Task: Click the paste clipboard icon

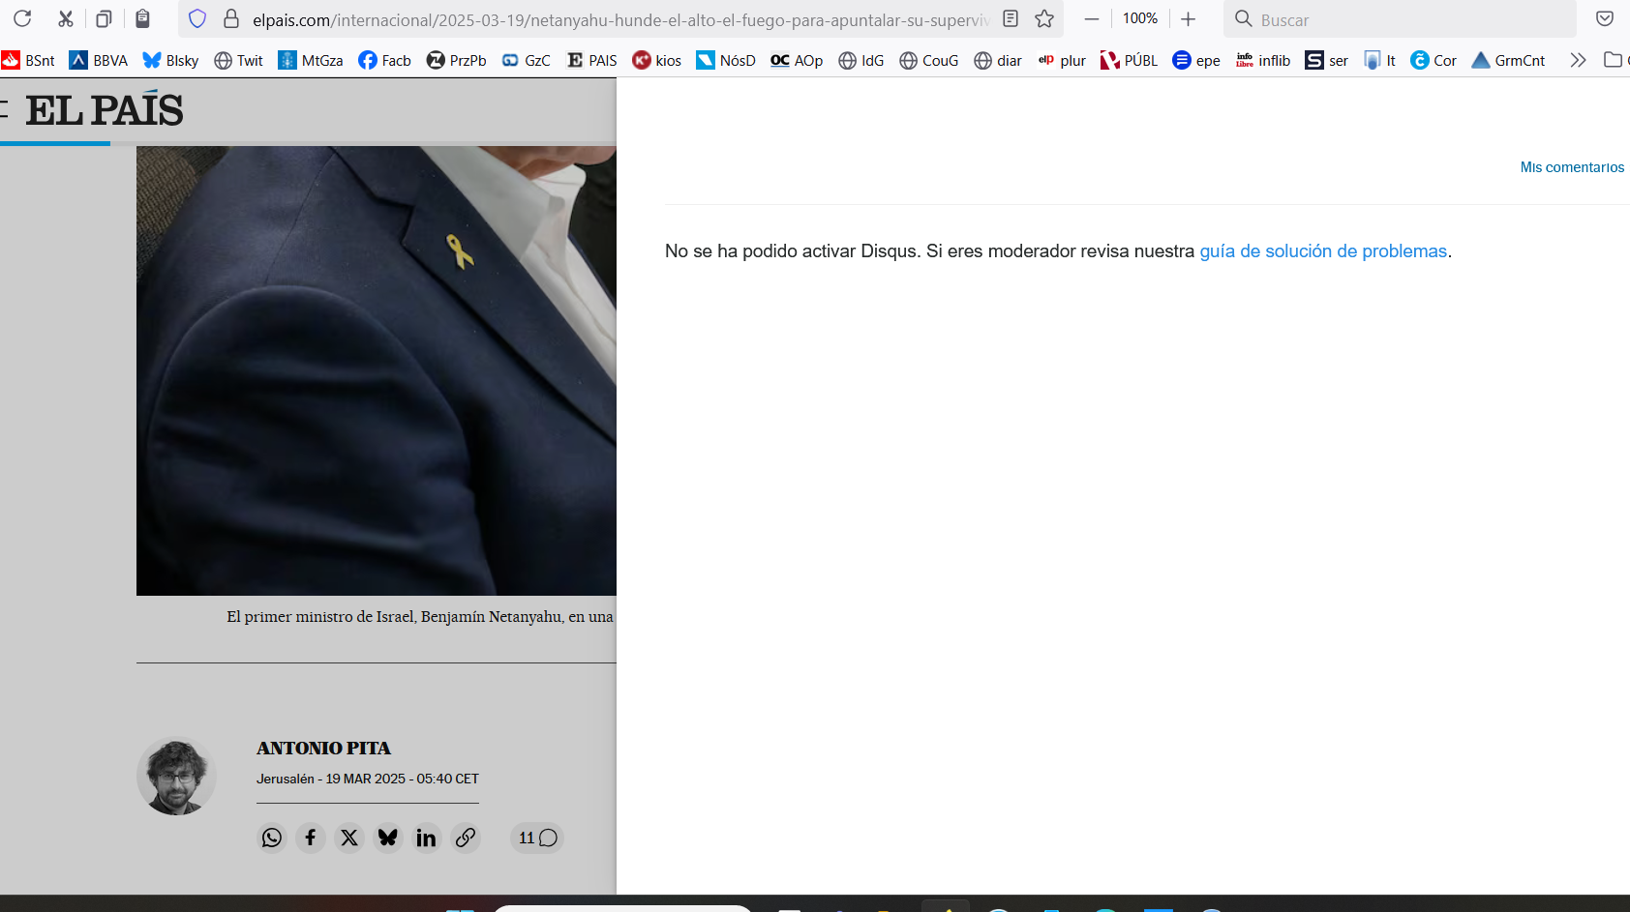Action: point(142,18)
